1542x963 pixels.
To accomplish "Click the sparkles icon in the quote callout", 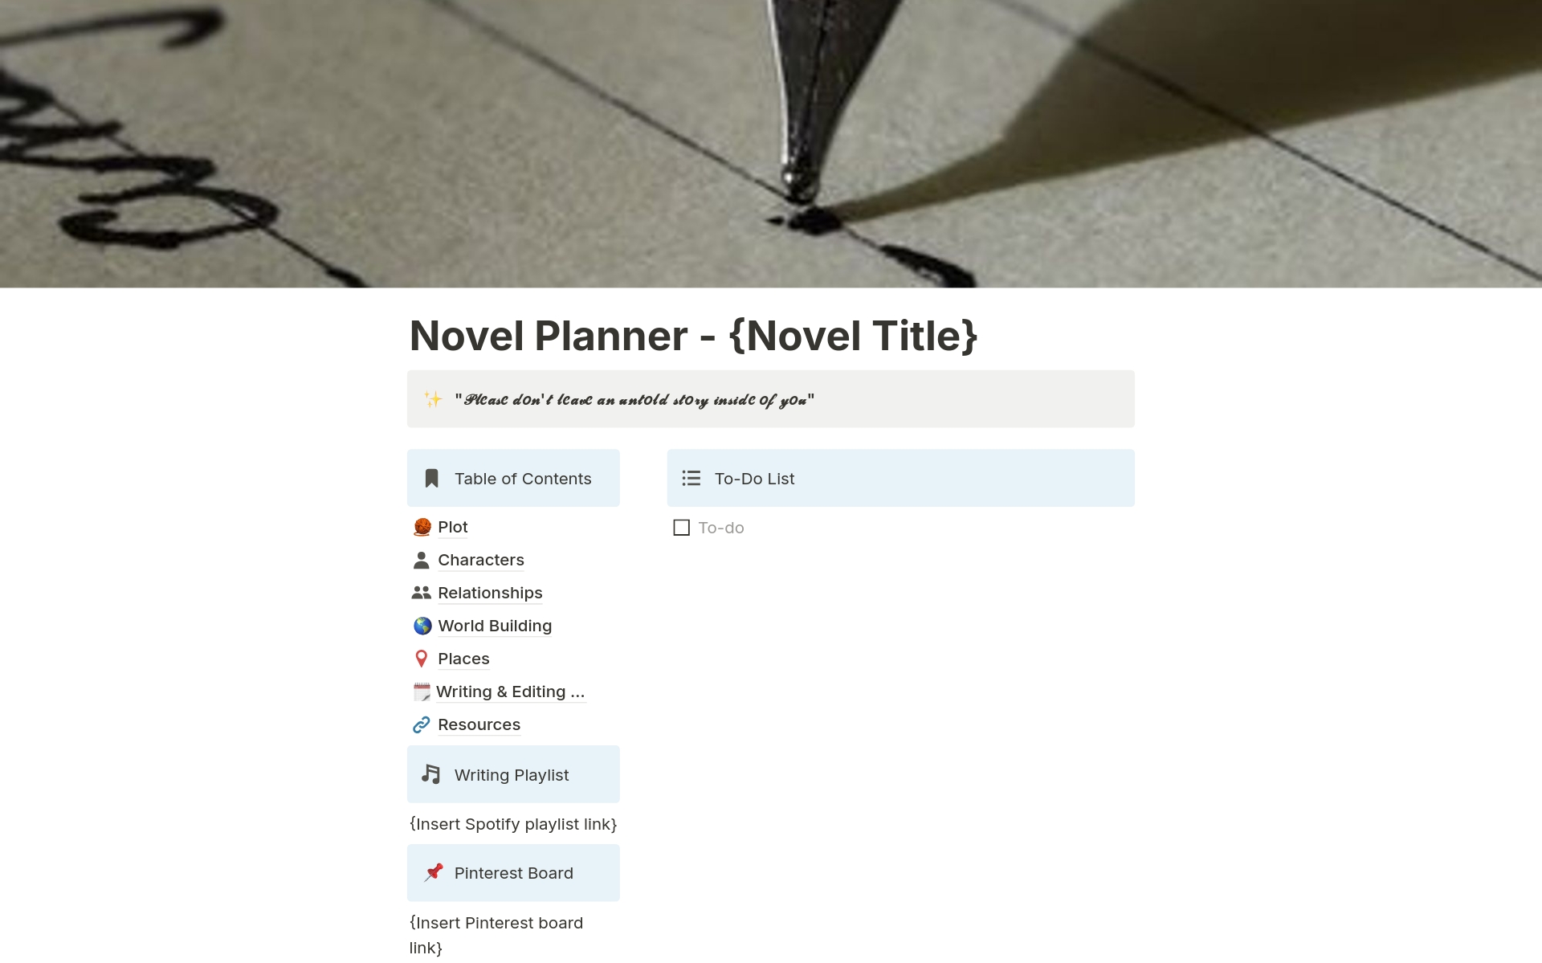I will point(433,399).
